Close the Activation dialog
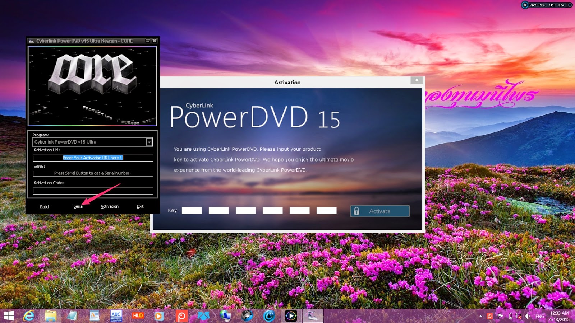This screenshot has height=323, width=575. click(x=417, y=80)
